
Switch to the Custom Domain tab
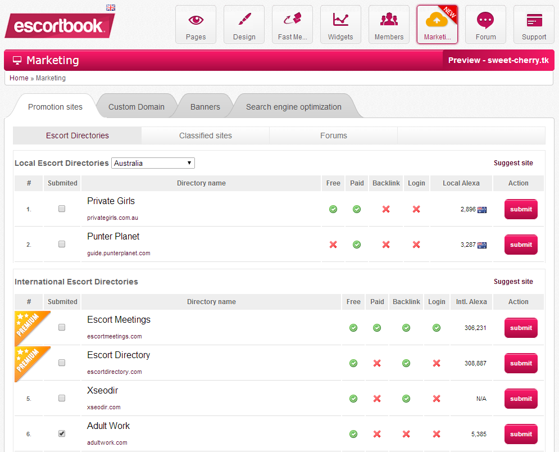pos(137,107)
